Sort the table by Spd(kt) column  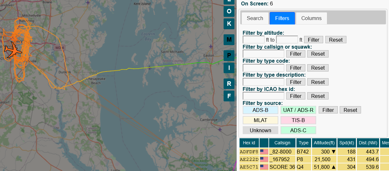click(346, 143)
